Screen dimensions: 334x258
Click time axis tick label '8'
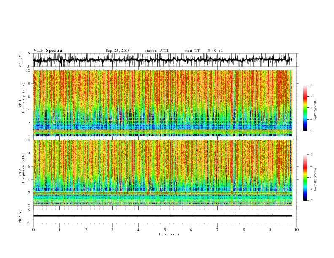(x=244, y=230)
